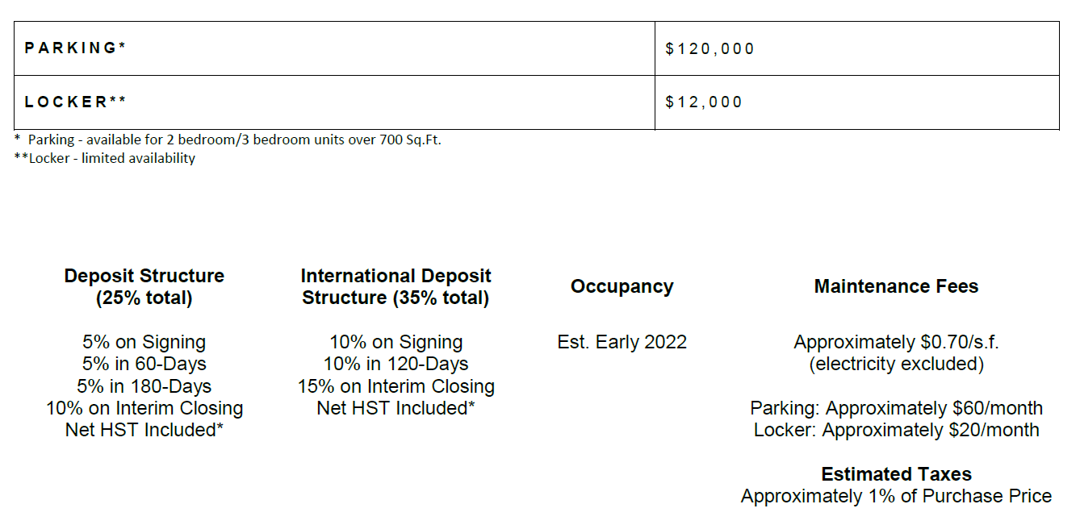Select "Approximately 1% of Purchase Price" text
The height and width of the screenshot is (525, 1080).
pyautogui.click(x=896, y=496)
